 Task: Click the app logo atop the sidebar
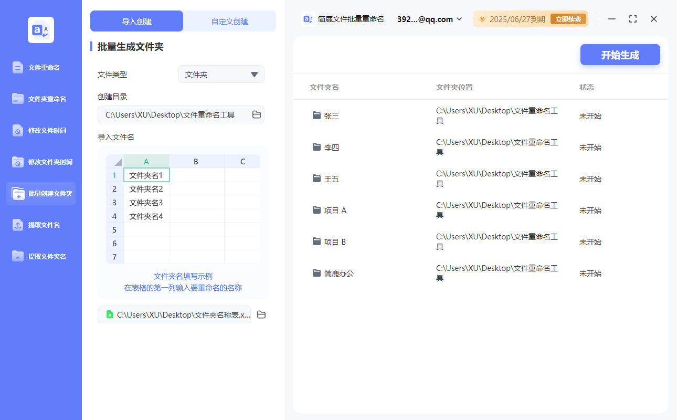pyautogui.click(x=40, y=30)
